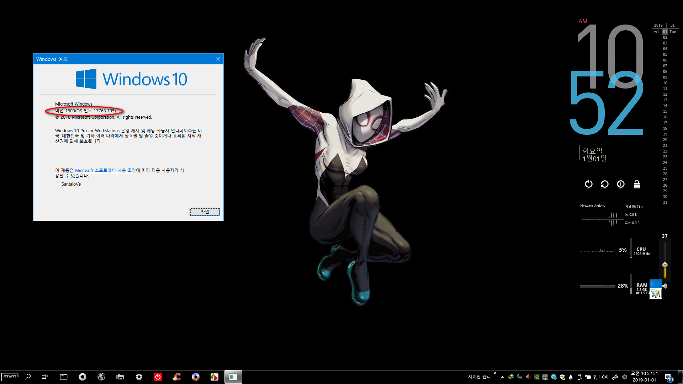The image size is (683, 384).
Task: Click the gray X tray icon
Action: pos(625,377)
